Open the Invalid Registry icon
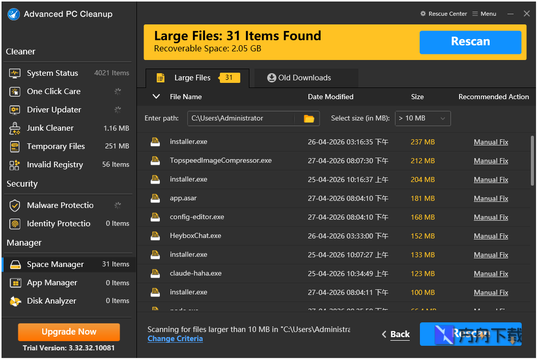Screen dimensions: 538x360 point(15,165)
